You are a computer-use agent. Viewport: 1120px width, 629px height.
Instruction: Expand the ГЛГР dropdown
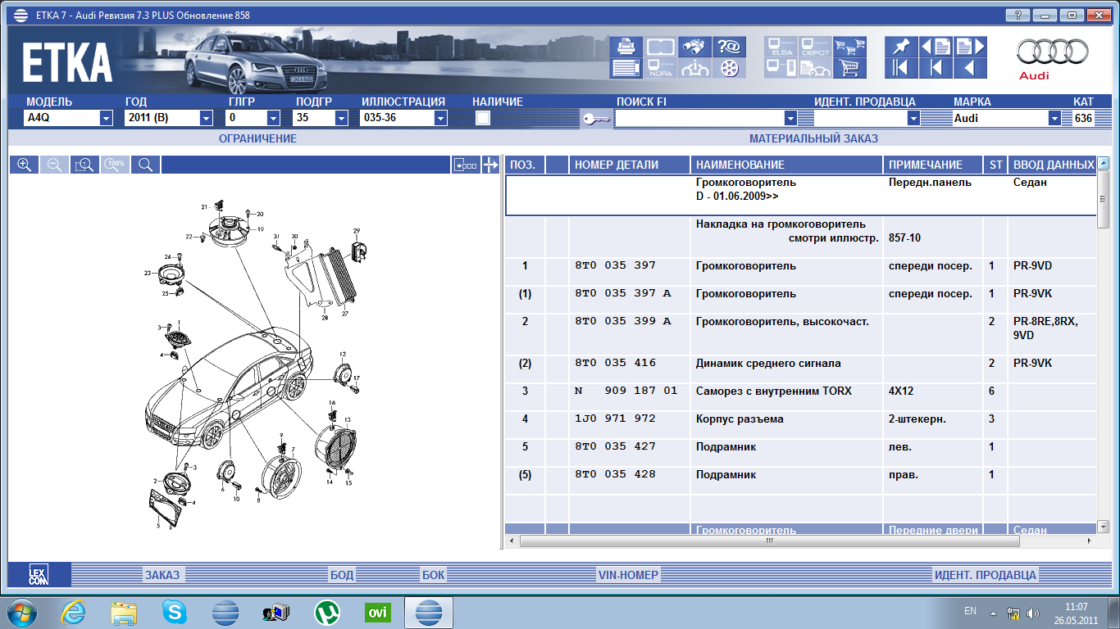click(x=275, y=118)
